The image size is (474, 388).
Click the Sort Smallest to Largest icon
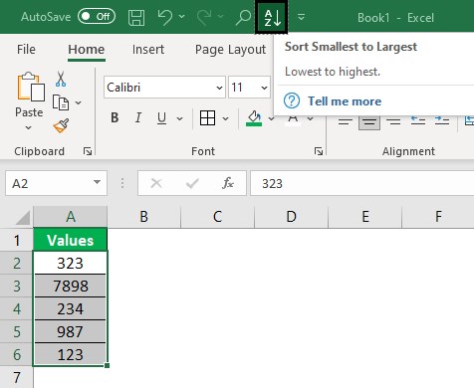272,17
